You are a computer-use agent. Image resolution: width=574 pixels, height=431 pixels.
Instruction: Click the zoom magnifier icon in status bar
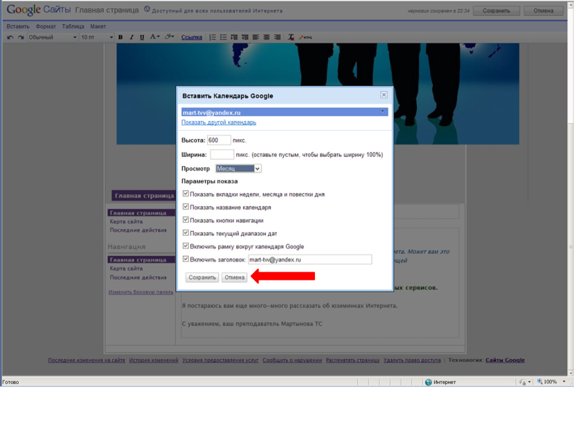click(x=540, y=382)
